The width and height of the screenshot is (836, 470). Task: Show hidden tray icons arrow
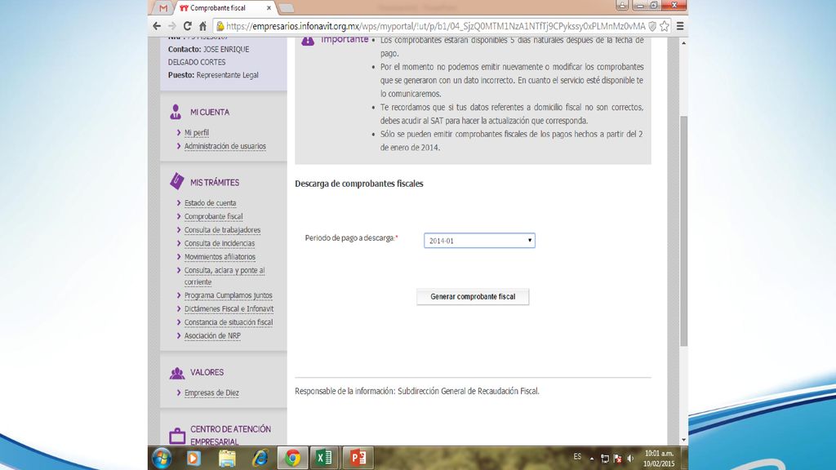[x=592, y=459]
